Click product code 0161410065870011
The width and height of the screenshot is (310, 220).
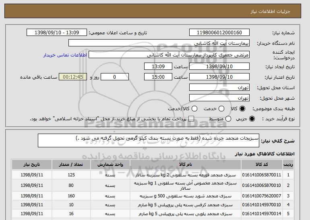(262, 175)
